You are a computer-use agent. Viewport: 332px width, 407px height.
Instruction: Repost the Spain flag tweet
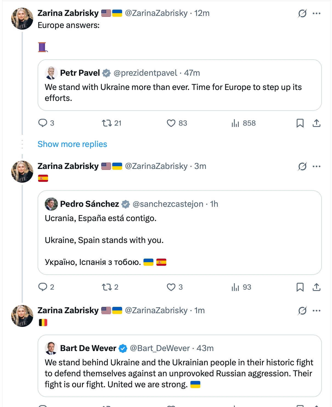107,287
